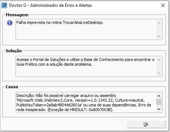Click the HRESULT 0x8007003B error text

pyautogui.click(x=81, y=110)
